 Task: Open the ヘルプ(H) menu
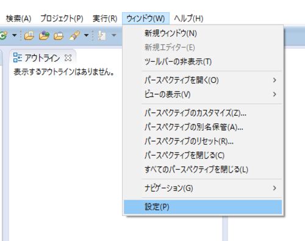click(188, 19)
